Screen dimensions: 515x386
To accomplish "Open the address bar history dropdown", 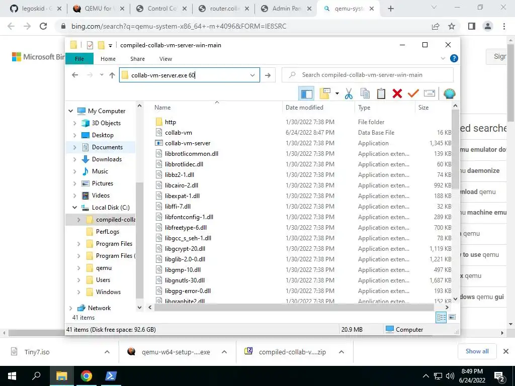I will pos(252,75).
